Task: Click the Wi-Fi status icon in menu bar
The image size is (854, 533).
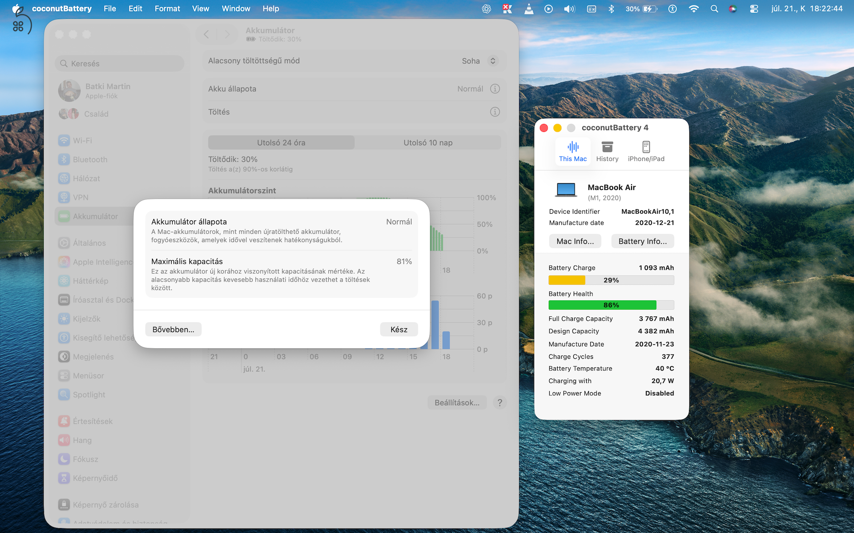Action: click(x=693, y=8)
